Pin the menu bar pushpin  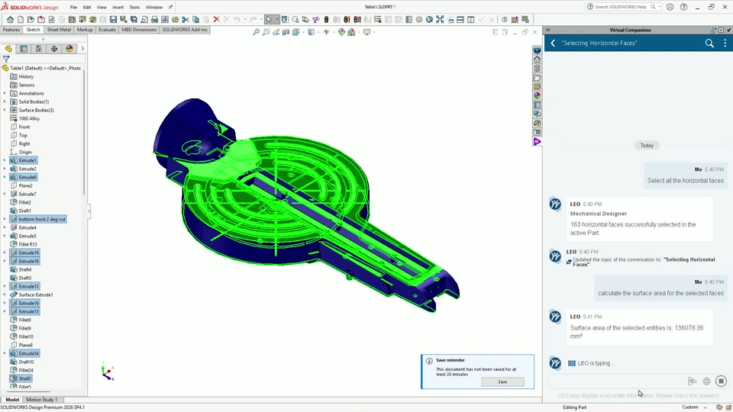tap(170, 7)
